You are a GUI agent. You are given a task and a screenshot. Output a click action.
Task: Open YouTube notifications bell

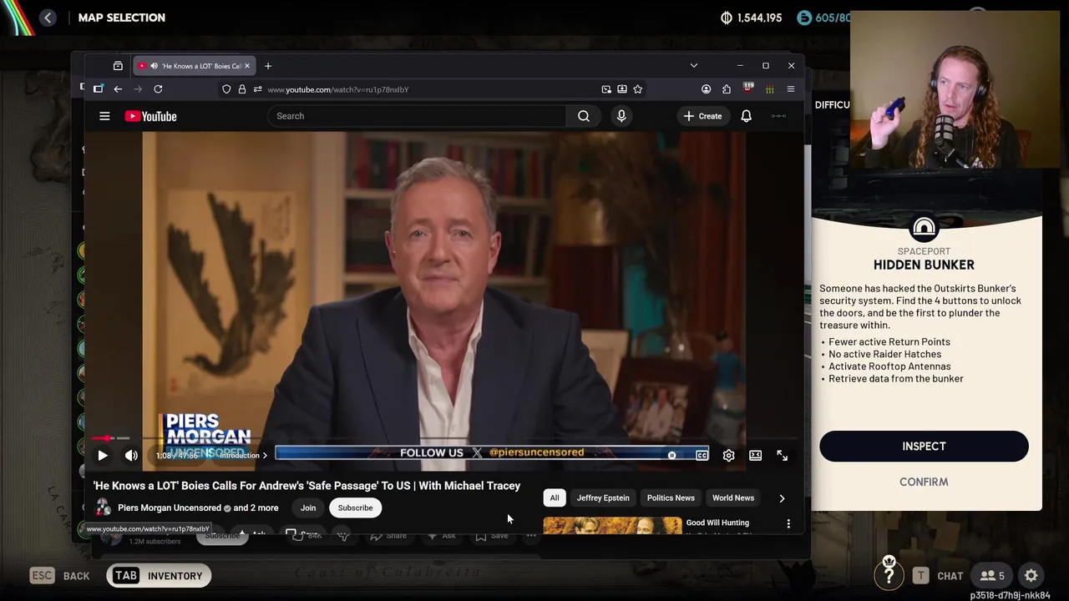pyautogui.click(x=746, y=116)
